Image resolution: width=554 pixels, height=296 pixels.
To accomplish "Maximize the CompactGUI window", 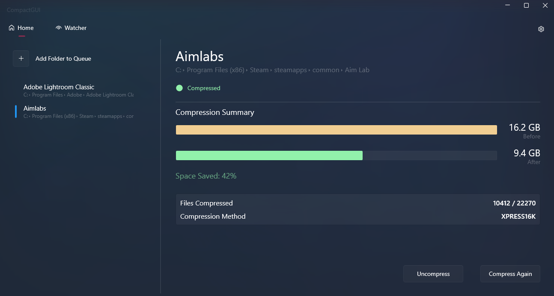I will [527, 5].
